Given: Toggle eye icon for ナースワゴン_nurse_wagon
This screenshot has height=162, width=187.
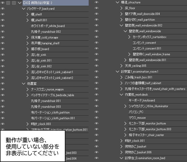Looking at the screenshot, I should [3, 89].
